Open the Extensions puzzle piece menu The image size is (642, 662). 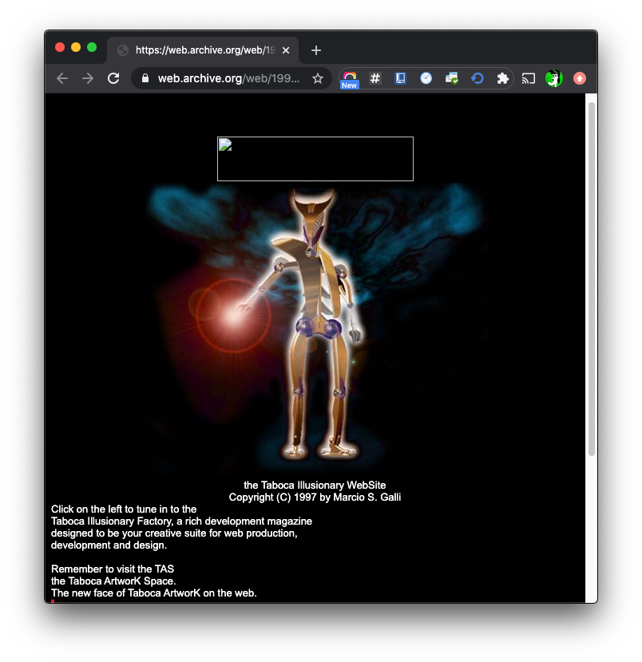tap(502, 78)
